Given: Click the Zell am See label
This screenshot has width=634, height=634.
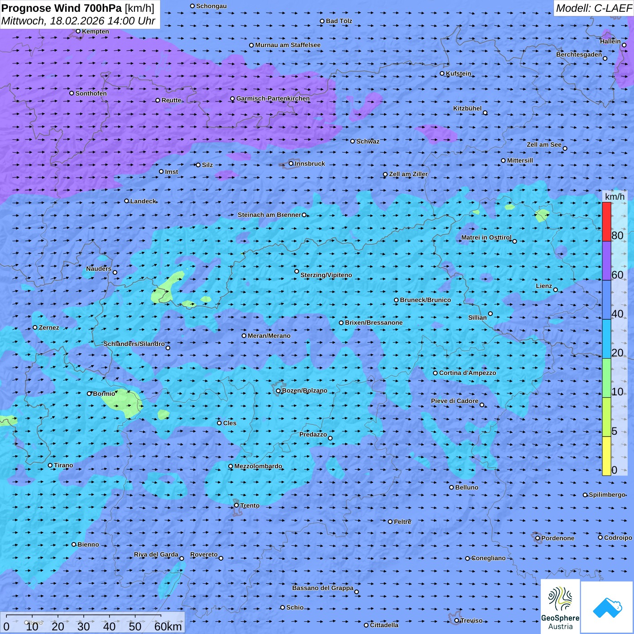Looking at the screenshot, I should (x=544, y=144).
